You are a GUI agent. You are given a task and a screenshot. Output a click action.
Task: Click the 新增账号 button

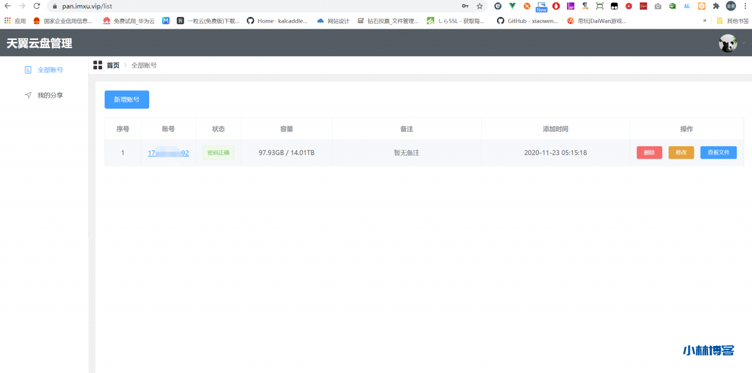pos(127,100)
